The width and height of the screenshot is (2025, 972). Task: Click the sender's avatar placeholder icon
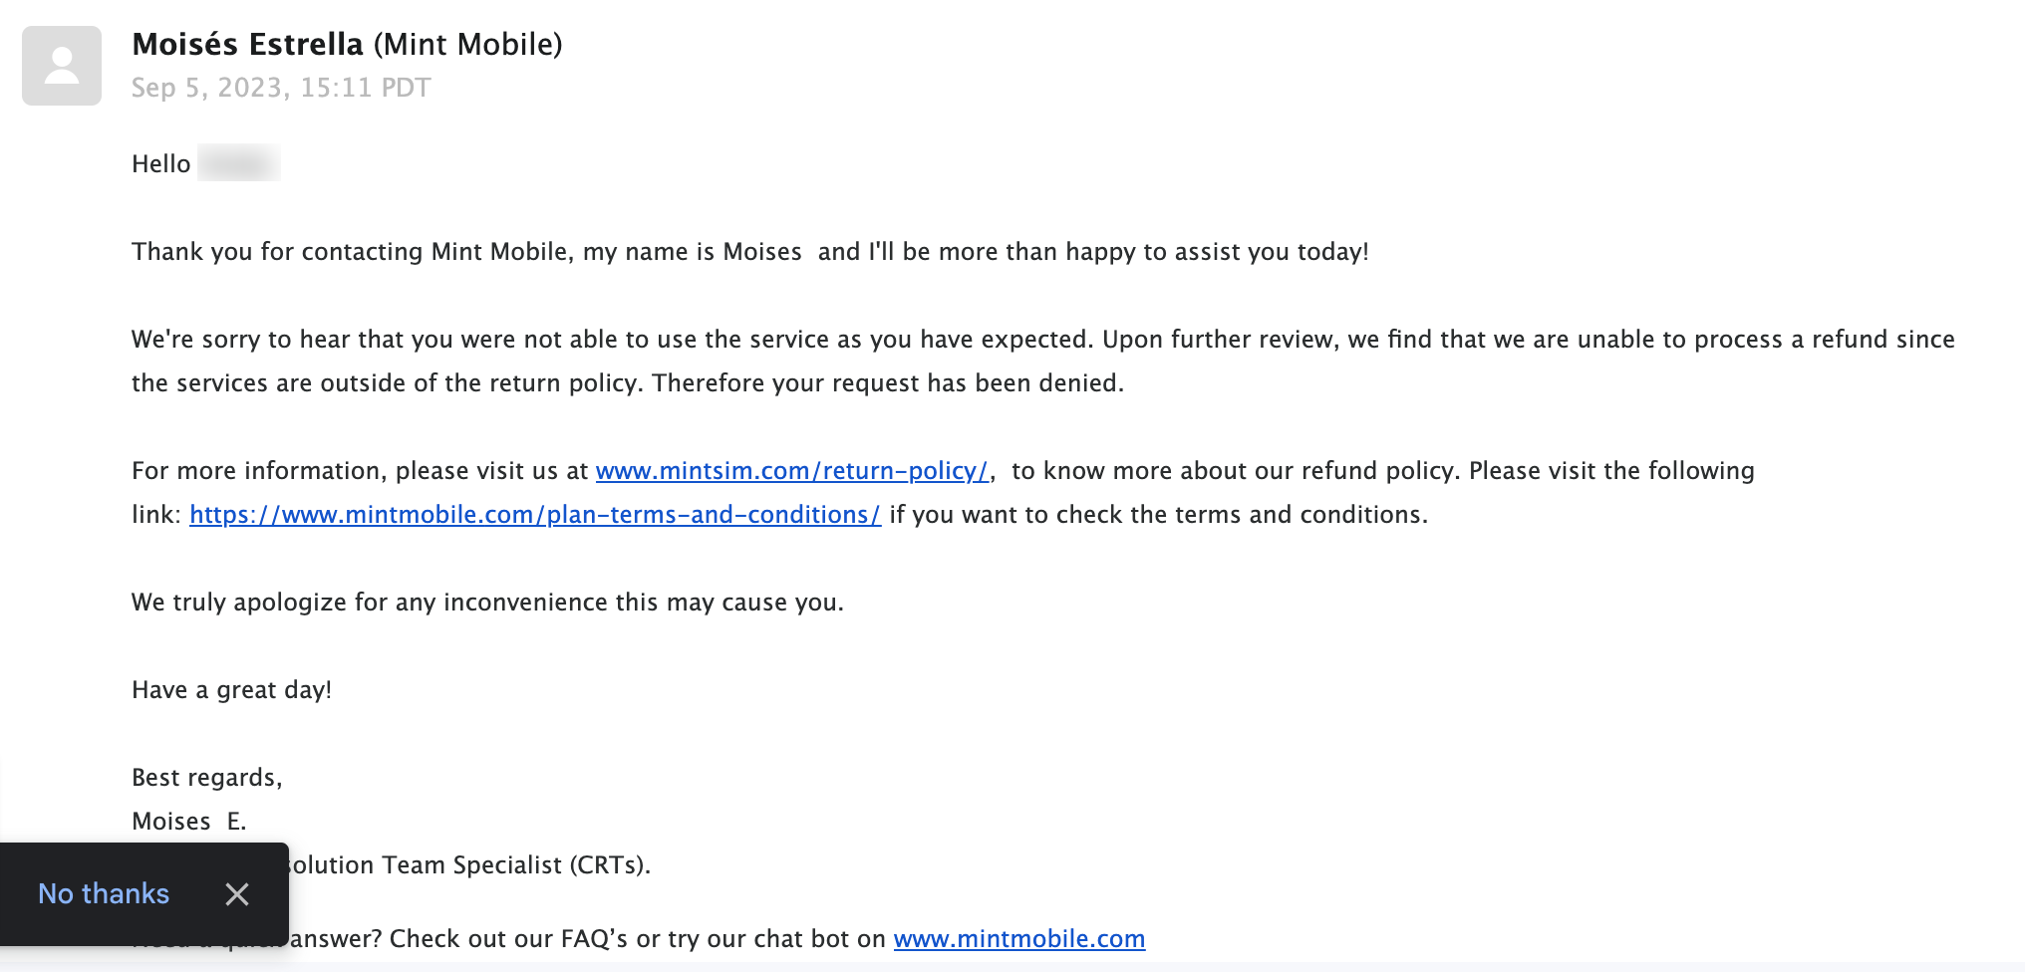tap(62, 66)
